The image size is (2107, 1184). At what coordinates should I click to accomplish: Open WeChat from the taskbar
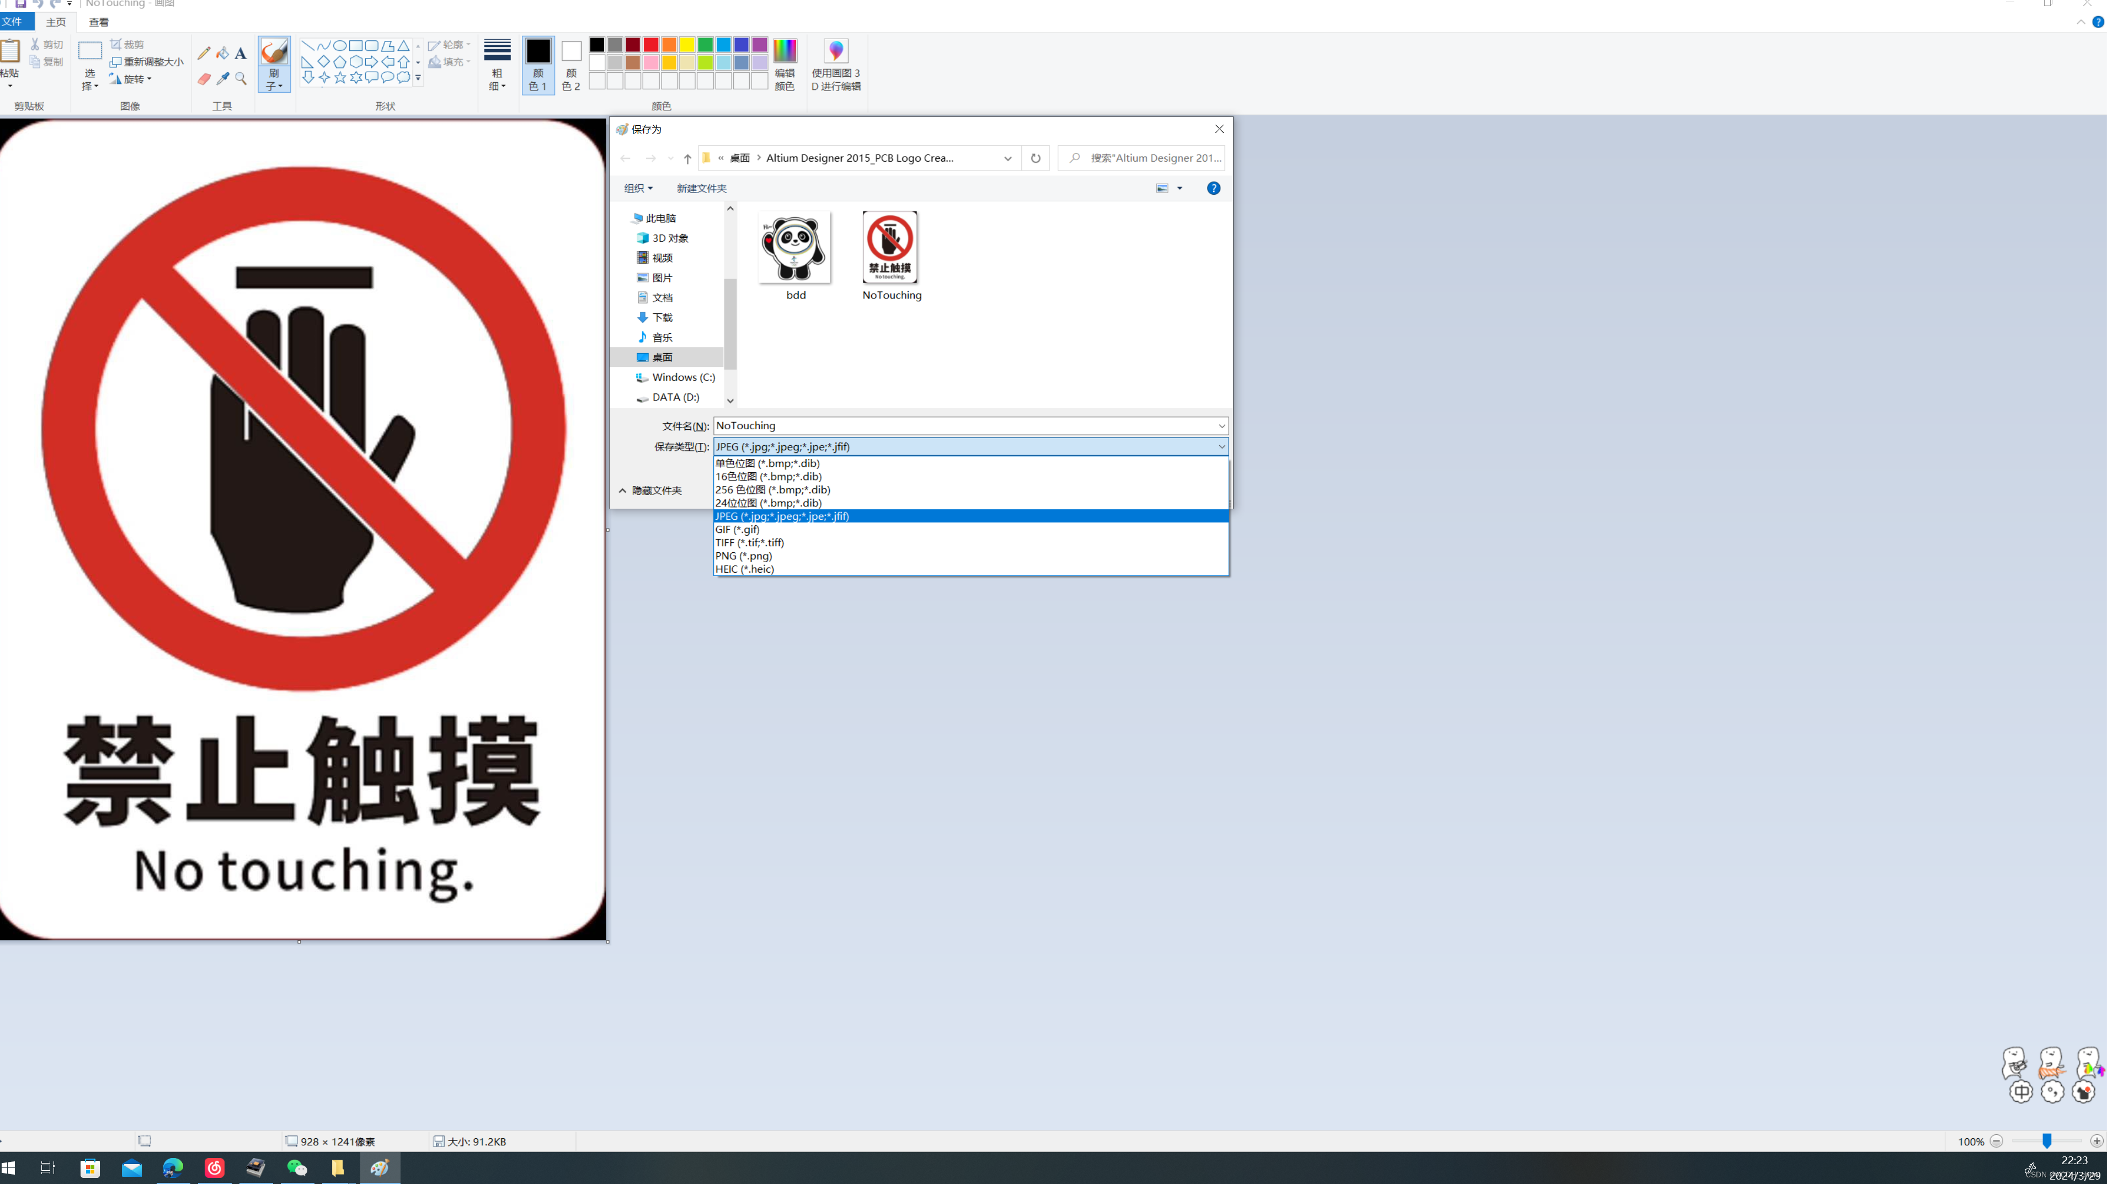click(297, 1167)
